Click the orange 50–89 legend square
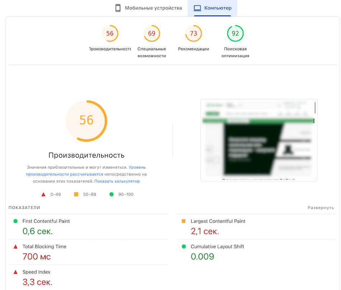 [76, 194]
